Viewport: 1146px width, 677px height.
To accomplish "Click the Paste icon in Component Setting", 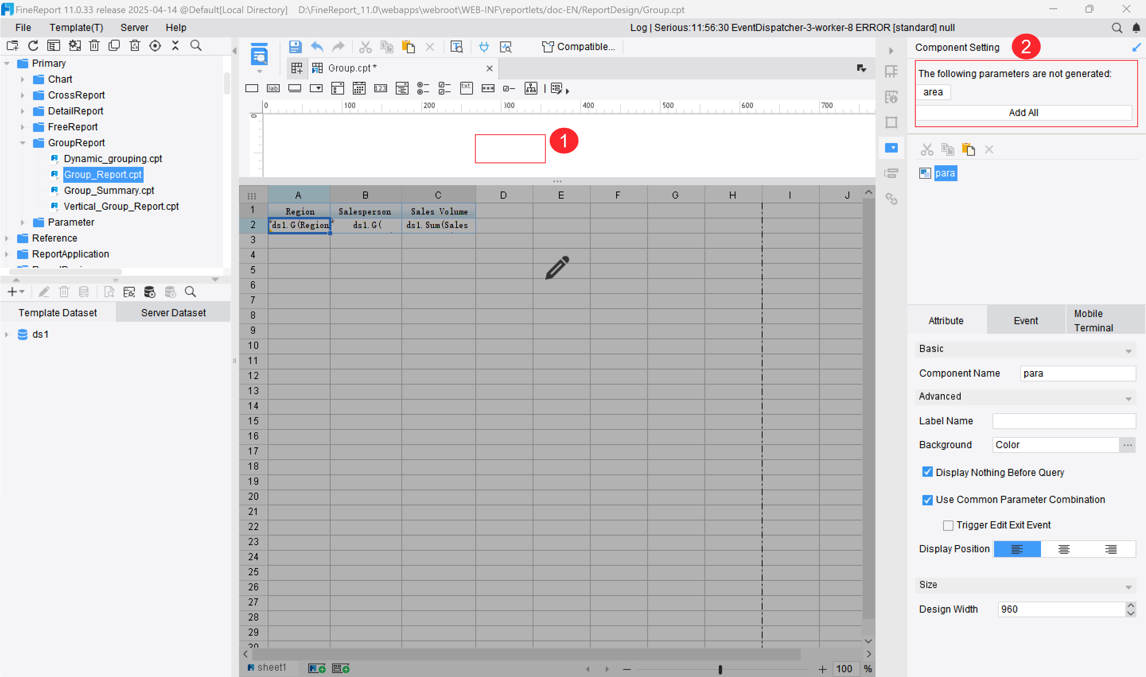I will point(968,149).
